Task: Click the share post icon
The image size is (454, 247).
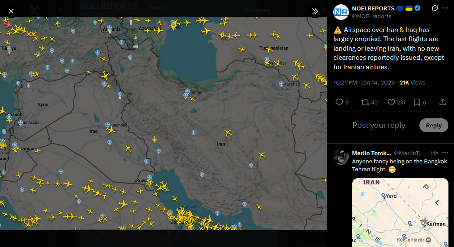Action: [x=442, y=102]
